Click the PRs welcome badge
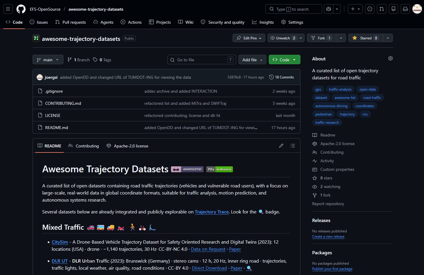424x275 pixels. (x=220, y=169)
